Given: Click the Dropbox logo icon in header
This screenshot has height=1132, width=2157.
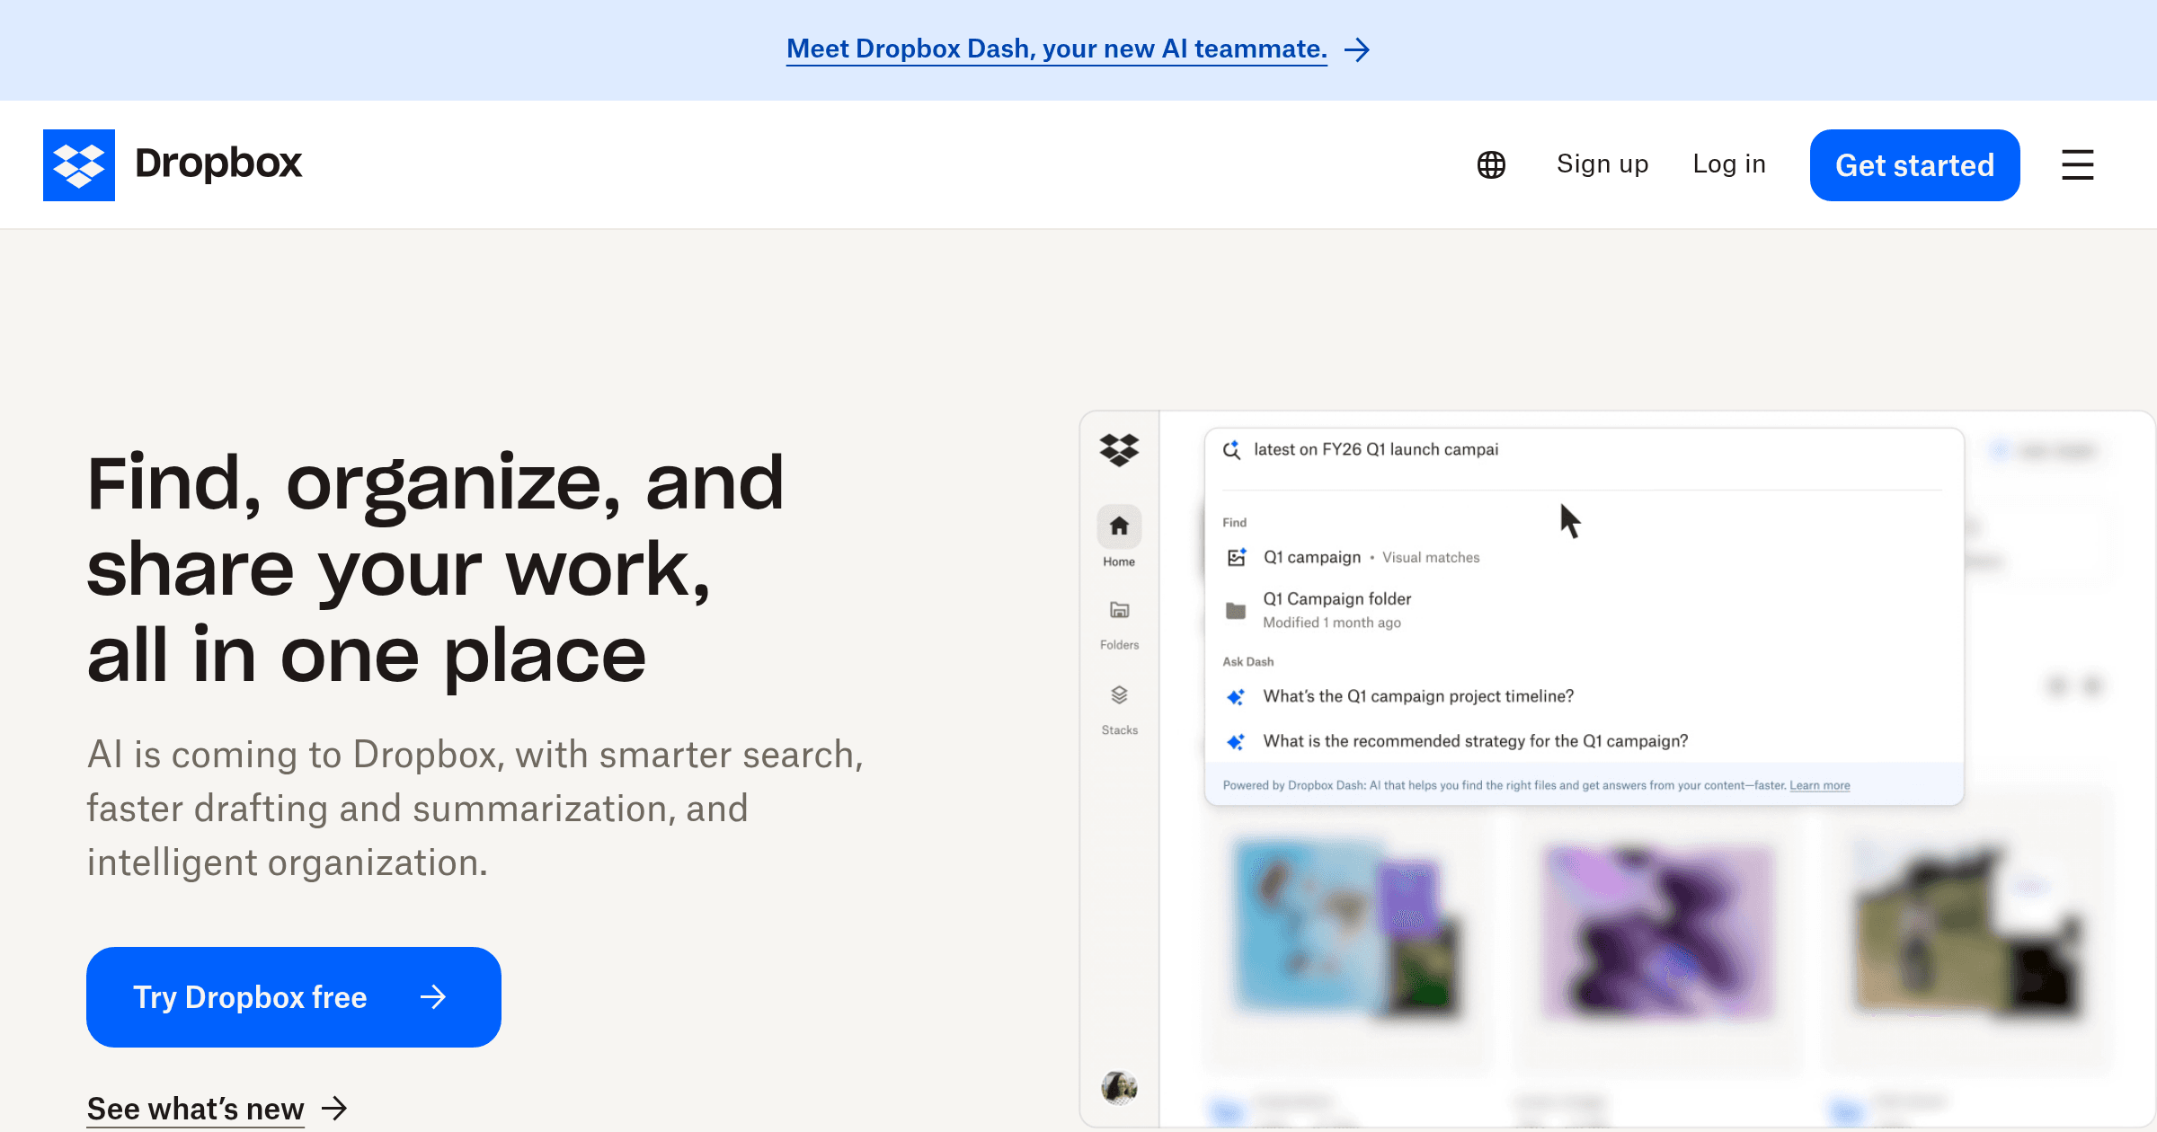Looking at the screenshot, I should (79, 165).
